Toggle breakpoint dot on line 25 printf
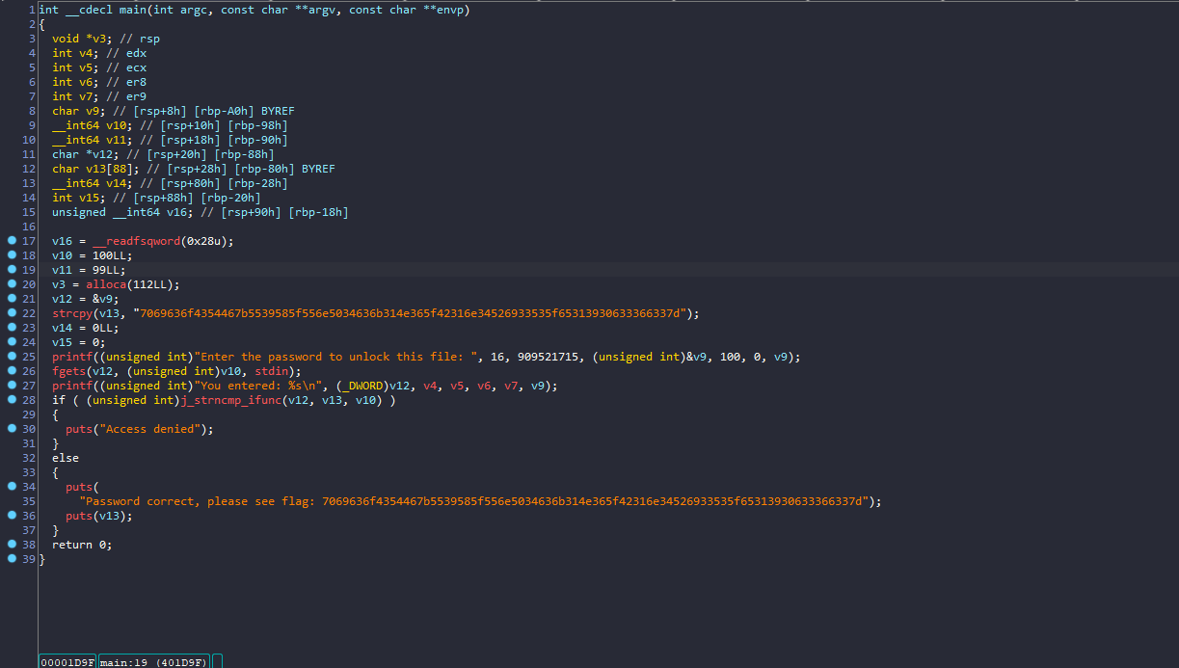The width and height of the screenshot is (1179, 668). [x=12, y=357]
